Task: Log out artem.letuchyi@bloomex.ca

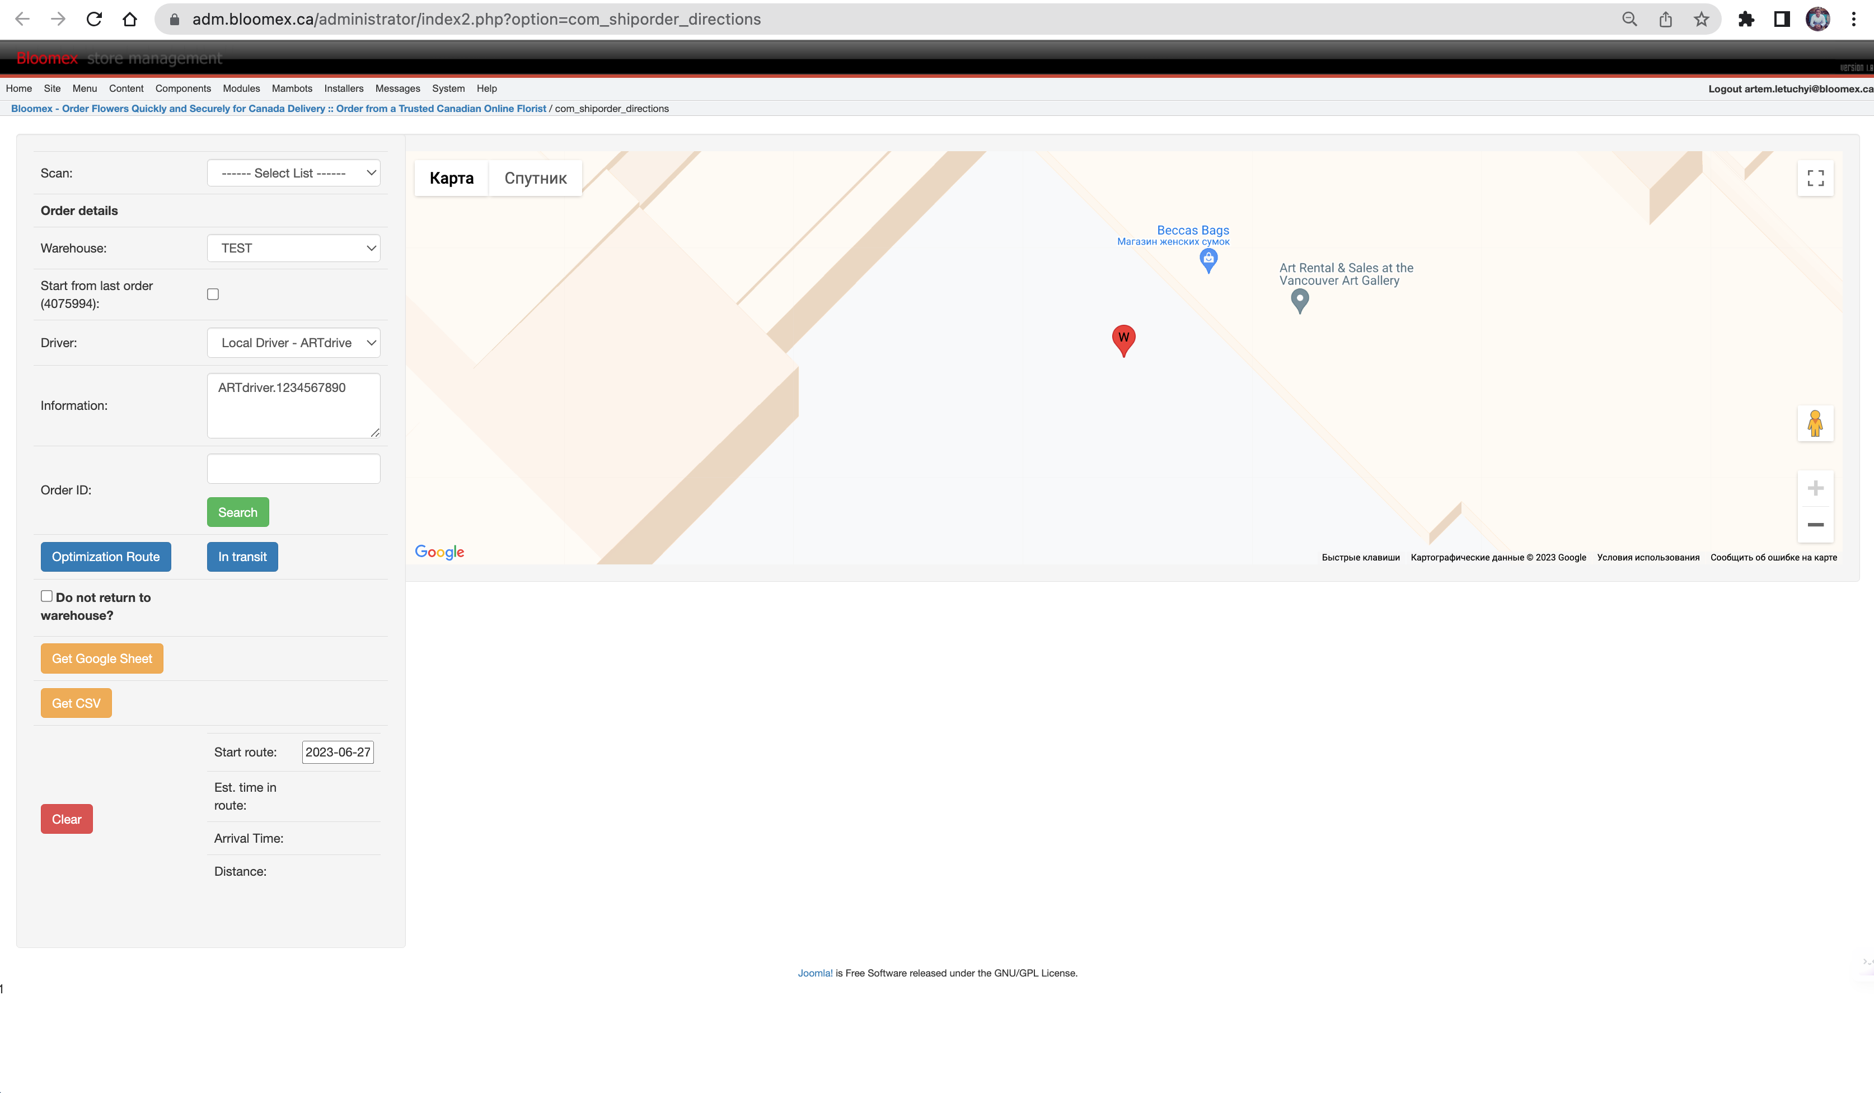Action: (x=1790, y=88)
